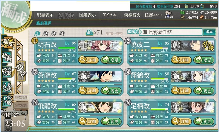This screenshot has width=219, height=132.
Task: Open the 図鑑表示 menu item
Action: click(88, 15)
